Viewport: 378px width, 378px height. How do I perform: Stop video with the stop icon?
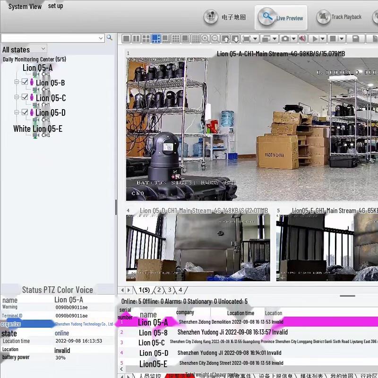tap(333, 39)
